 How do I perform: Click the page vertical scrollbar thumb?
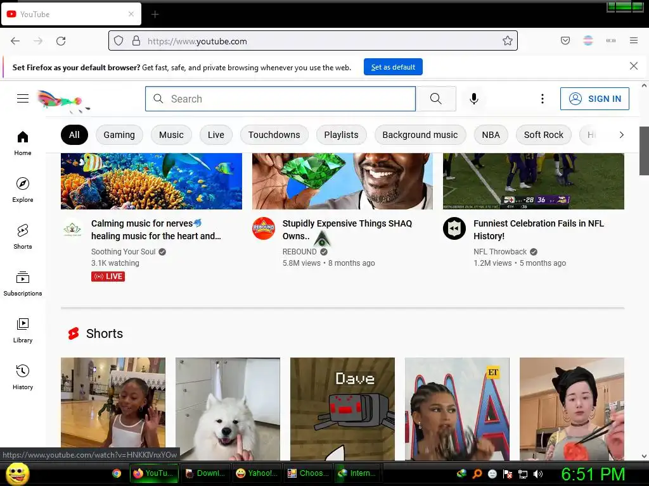(x=644, y=151)
